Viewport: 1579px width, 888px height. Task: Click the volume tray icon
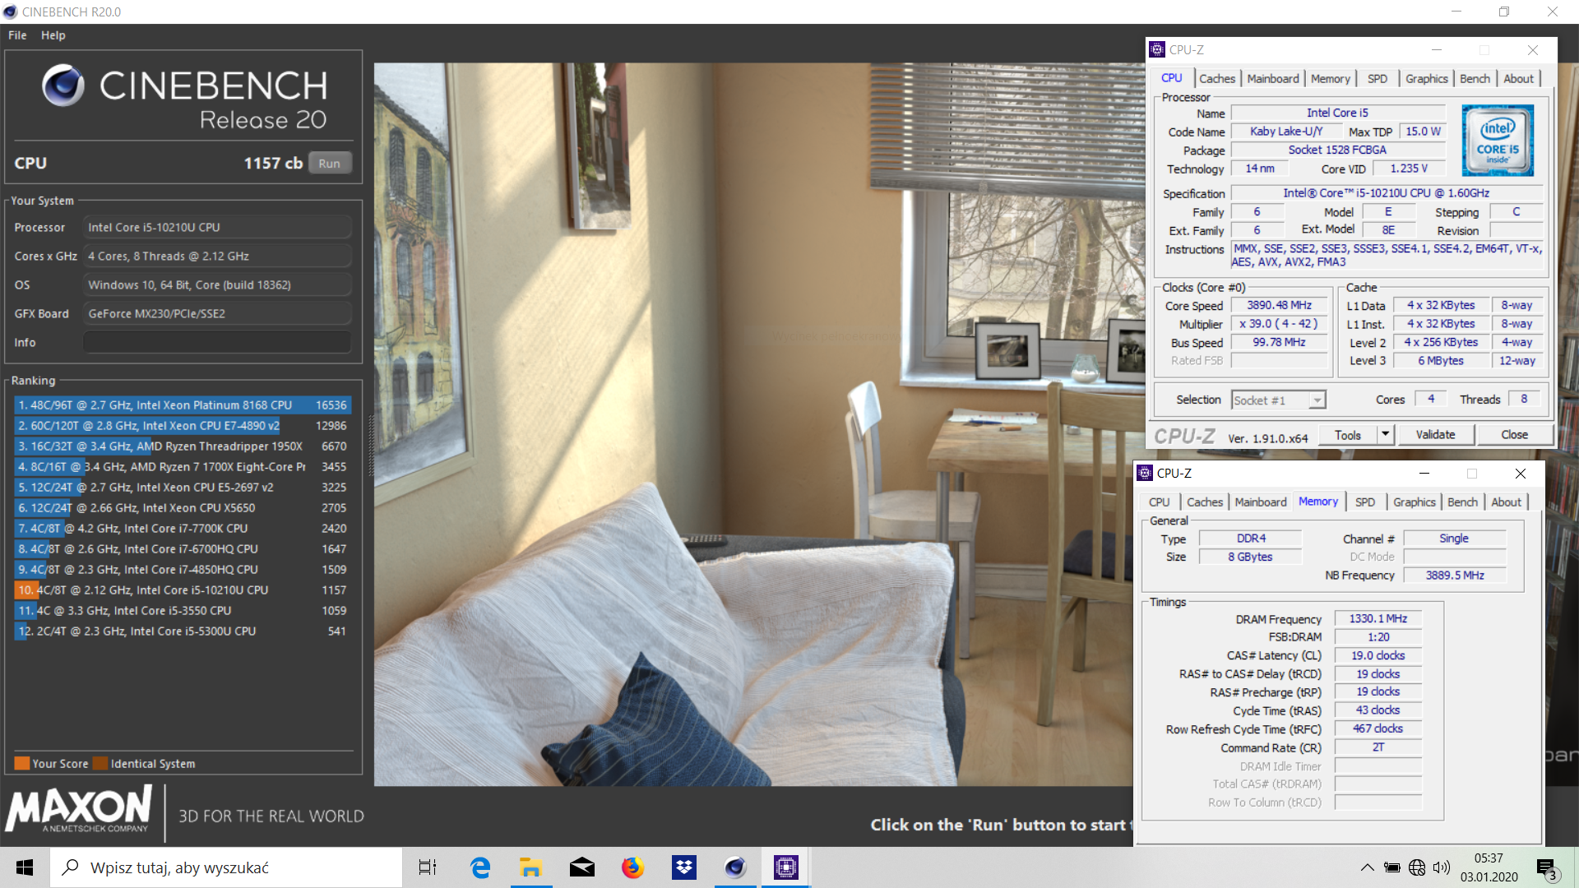point(1441,867)
